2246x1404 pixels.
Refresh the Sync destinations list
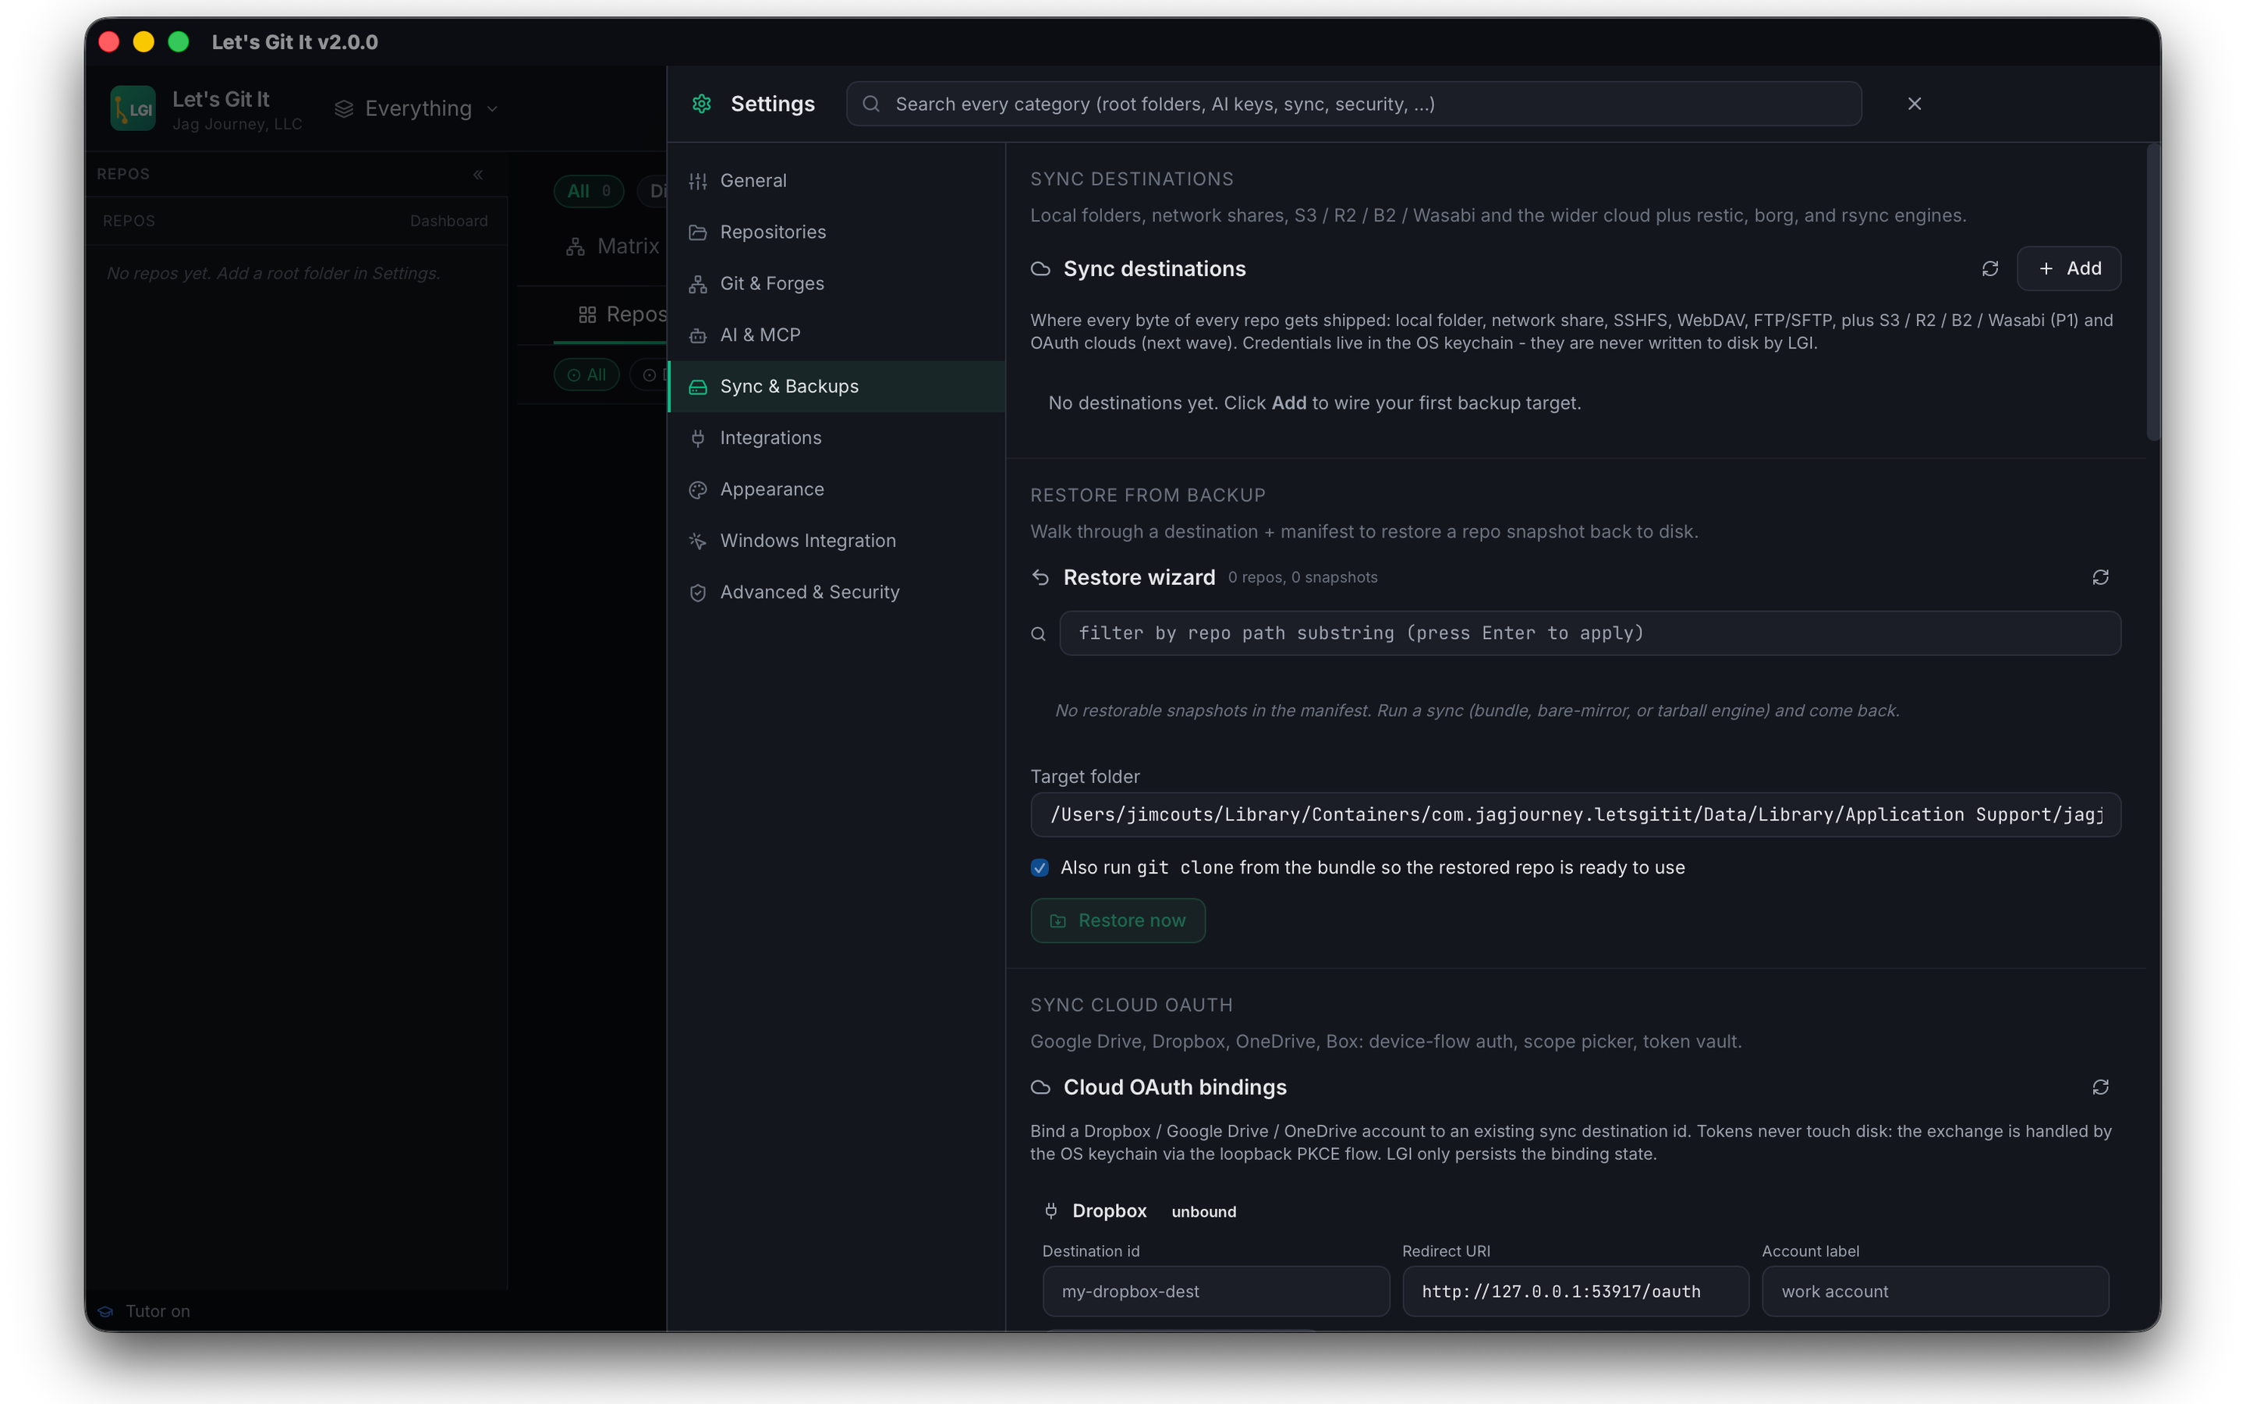pos(1990,268)
